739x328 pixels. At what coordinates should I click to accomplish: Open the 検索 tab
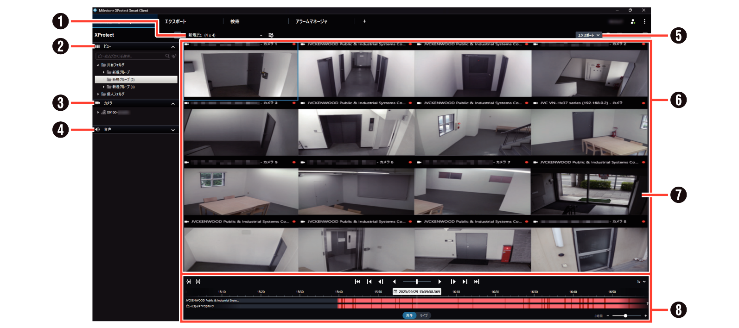tap(235, 21)
